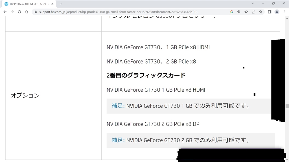Image resolution: width=289 pixels, height=162 pixels.
Task: Click the crossed-out eye icon in address bar
Action: [246, 12]
